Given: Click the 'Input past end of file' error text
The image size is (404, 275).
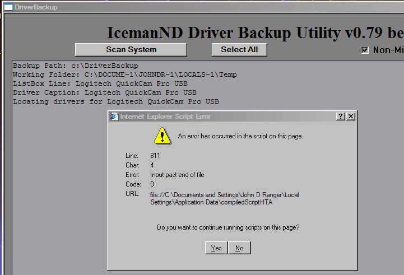Looking at the screenshot, I should (x=177, y=175).
